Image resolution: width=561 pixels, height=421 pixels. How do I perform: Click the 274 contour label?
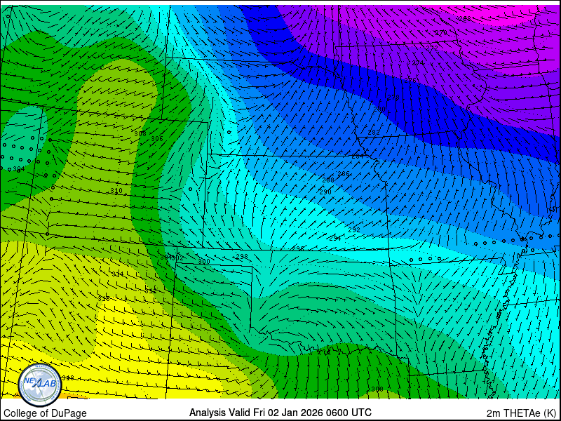click(418, 63)
